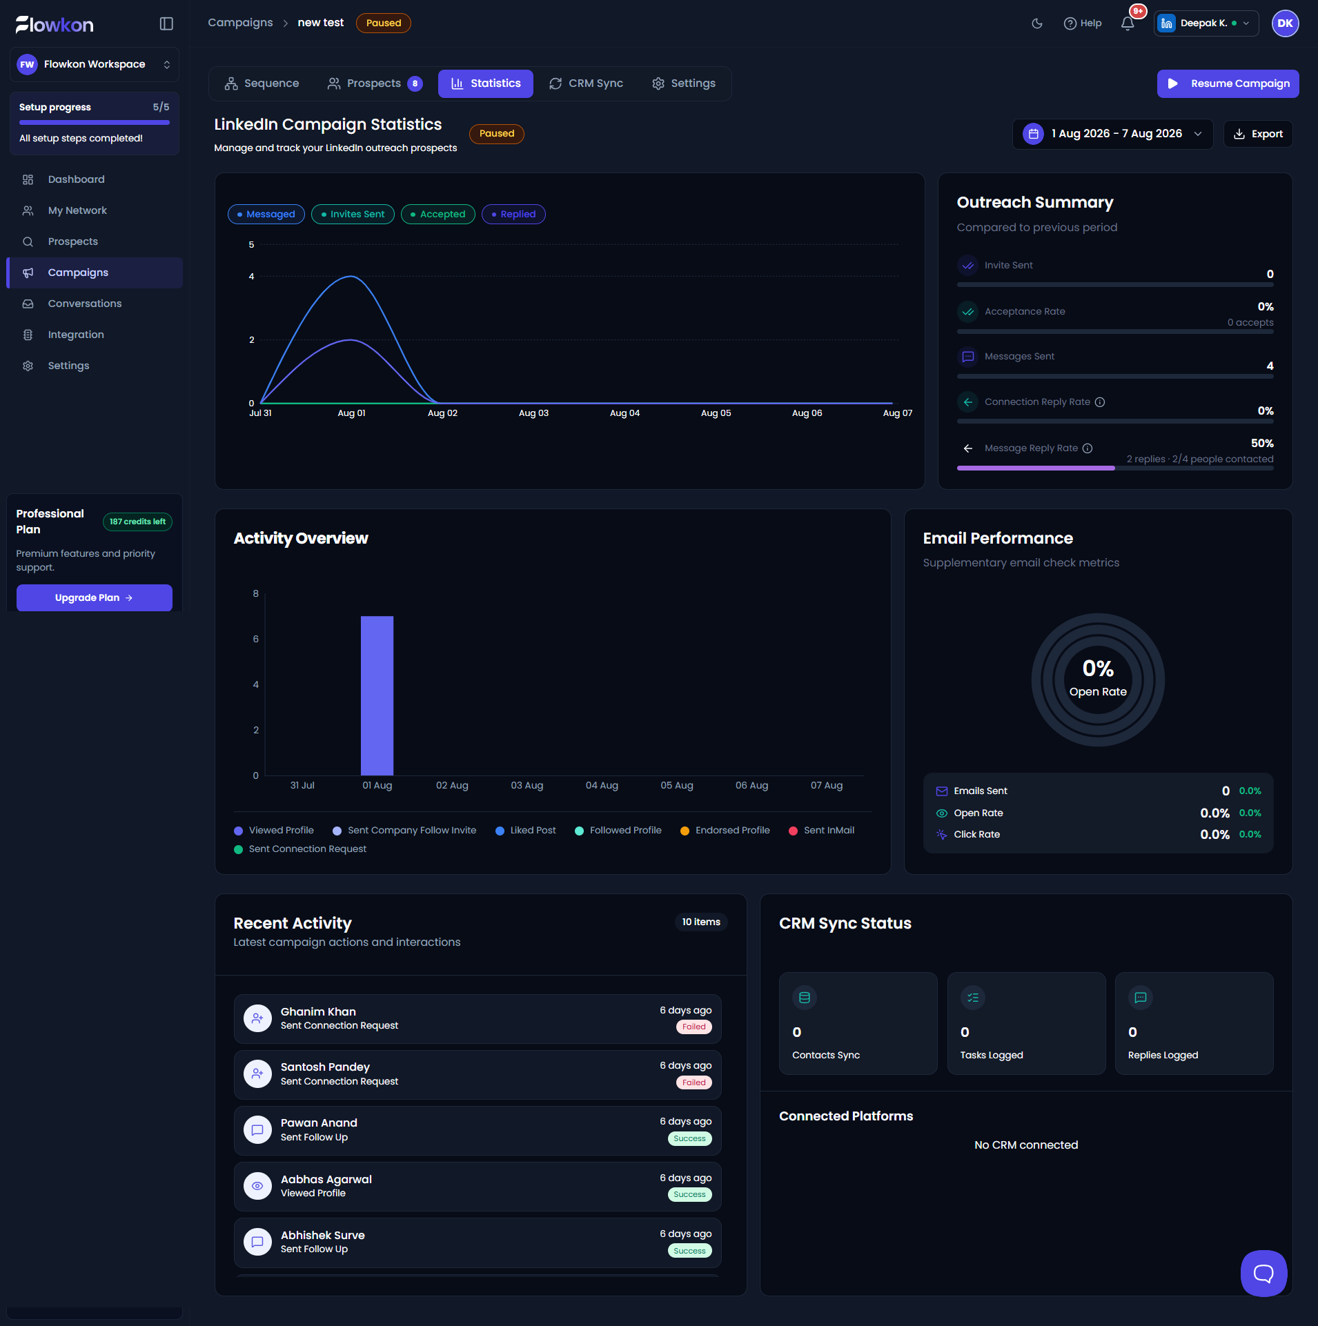
Task: Toggle the Replied chart series
Action: 513,215
